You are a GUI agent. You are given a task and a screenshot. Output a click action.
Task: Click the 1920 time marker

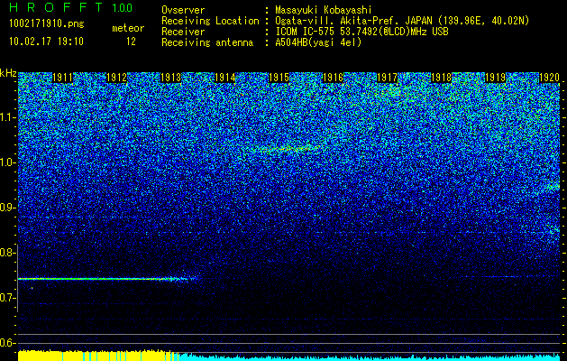[x=549, y=78]
